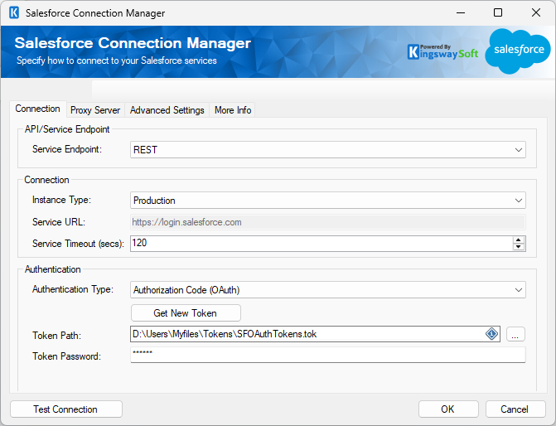
Task: Open the Instance Type dropdown
Action: point(518,201)
